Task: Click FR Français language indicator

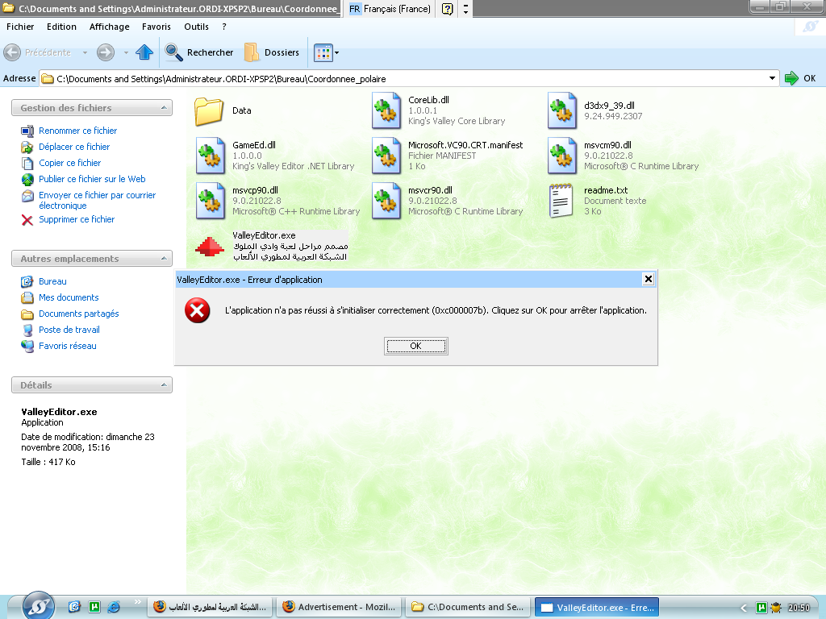Action: [390, 9]
